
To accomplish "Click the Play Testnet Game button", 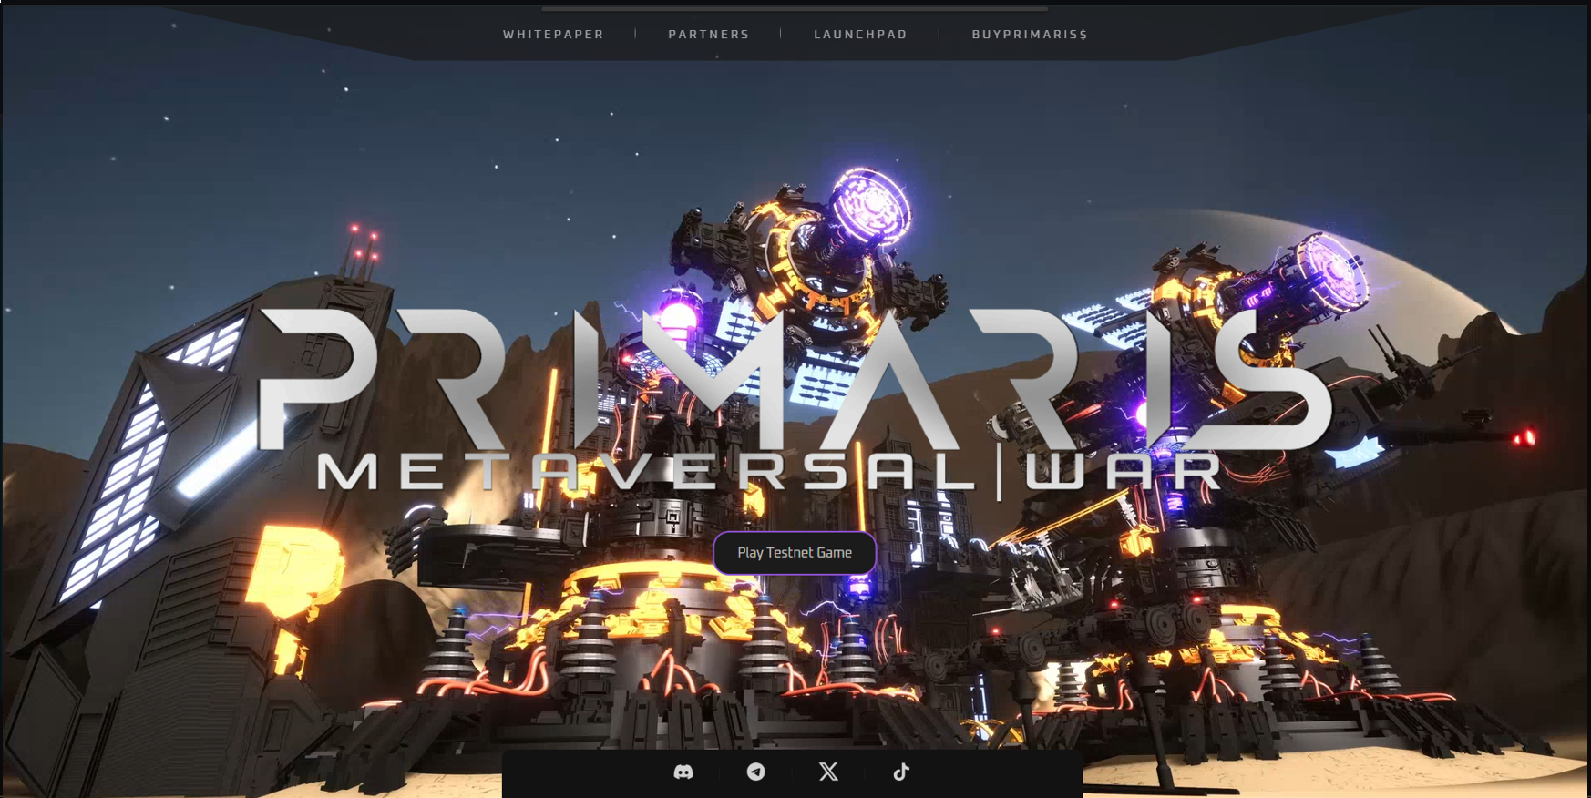I will (795, 553).
